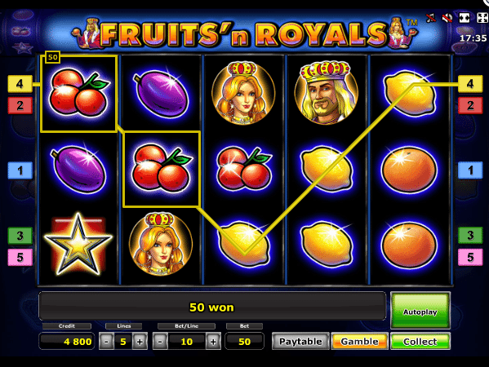Viewport: 489px width, 367px height.
Task: Enter fullscreen with the four-arrows icon
Action: (x=482, y=18)
